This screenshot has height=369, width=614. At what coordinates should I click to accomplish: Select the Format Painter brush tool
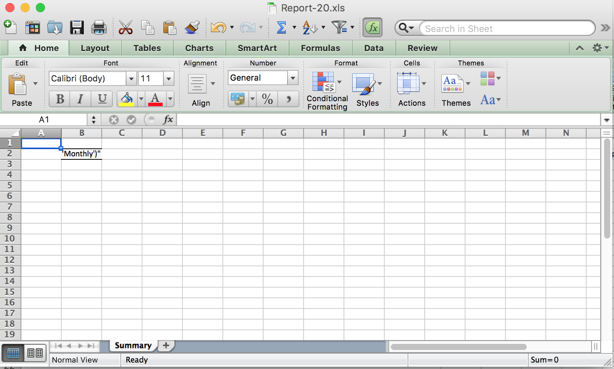192,27
